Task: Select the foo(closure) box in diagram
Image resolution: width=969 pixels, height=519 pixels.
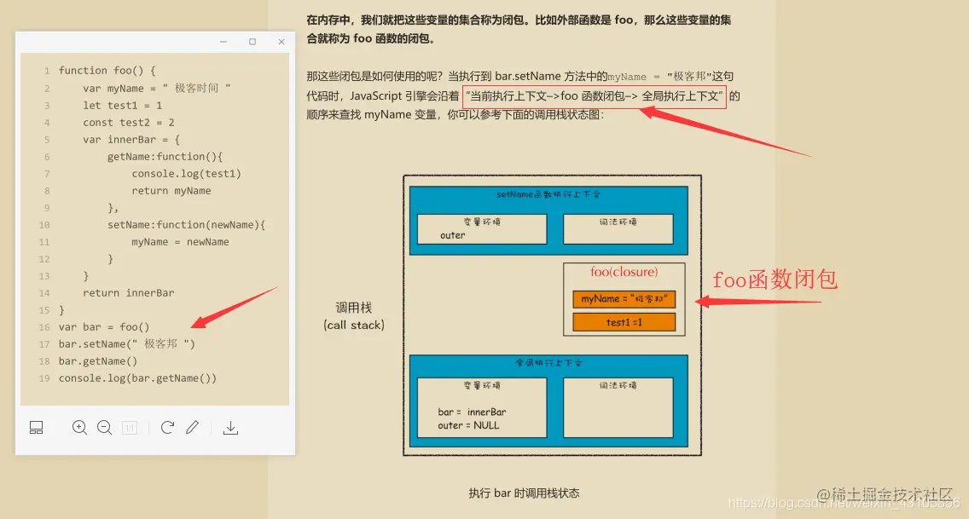Action: click(x=624, y=272)
